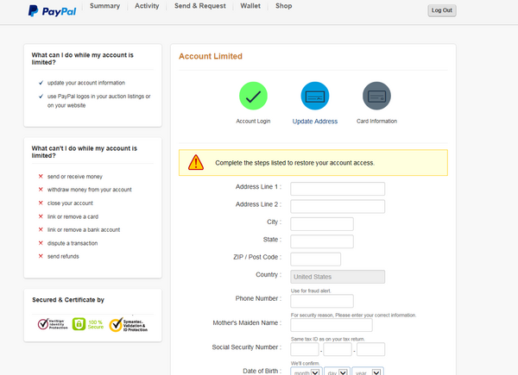Focus the ZIP / Post Code field
This screenshot has height=375, width=518.
point(315,259)
